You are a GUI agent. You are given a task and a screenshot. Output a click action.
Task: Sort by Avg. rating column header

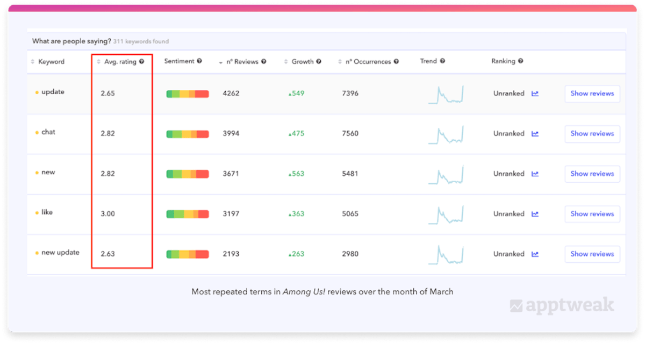click(x=120, y=62)
